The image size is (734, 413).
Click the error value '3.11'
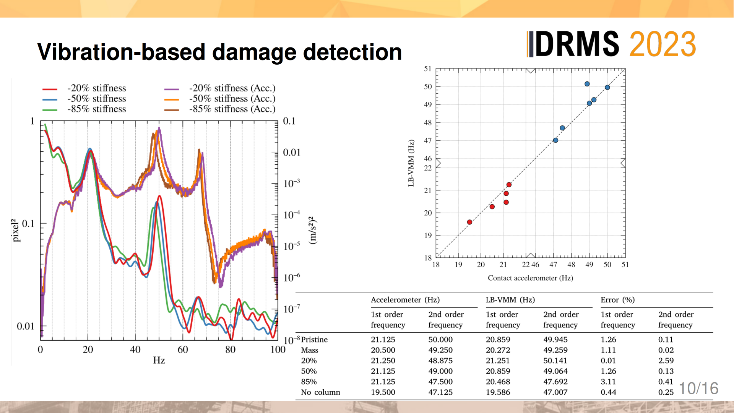pos(608,382)
